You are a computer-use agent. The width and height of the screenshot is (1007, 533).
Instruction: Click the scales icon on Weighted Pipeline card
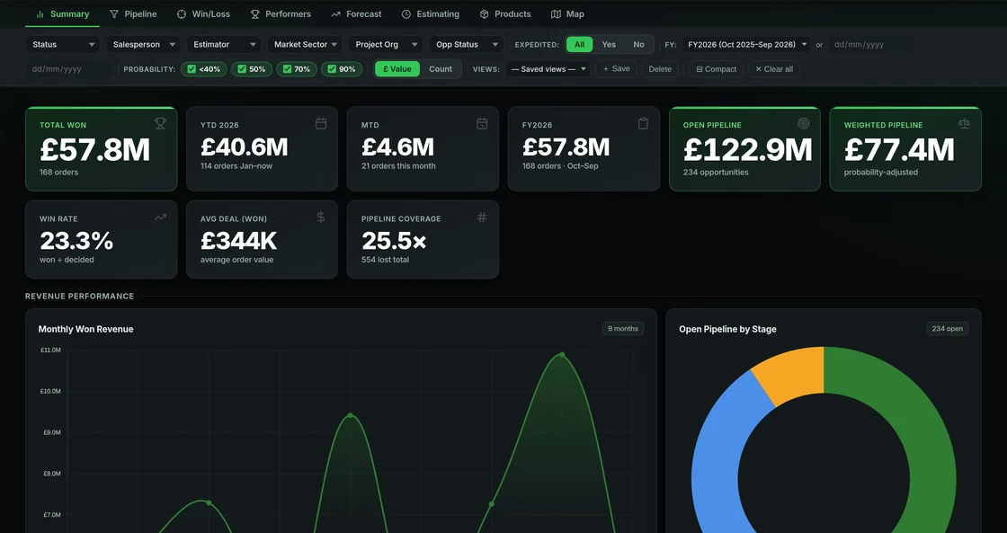pyautogui.click(x=964, y=123)
